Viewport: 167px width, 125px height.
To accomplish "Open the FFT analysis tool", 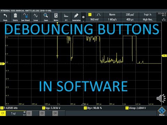I will 66,17.
